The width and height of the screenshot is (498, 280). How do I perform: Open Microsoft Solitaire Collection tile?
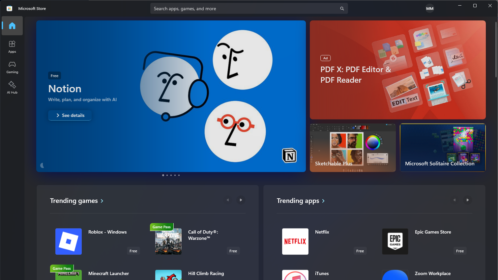tap(442, 148)
